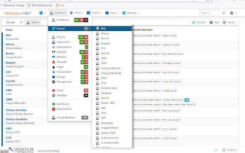Screen dimensions: 245x153
Task: Open the Clinique Ste Barbe group link
Action: tap(16, 119)
